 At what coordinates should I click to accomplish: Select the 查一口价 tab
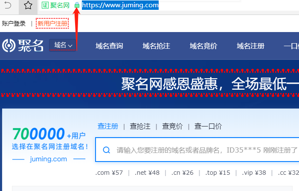click(x=208, y=126)
